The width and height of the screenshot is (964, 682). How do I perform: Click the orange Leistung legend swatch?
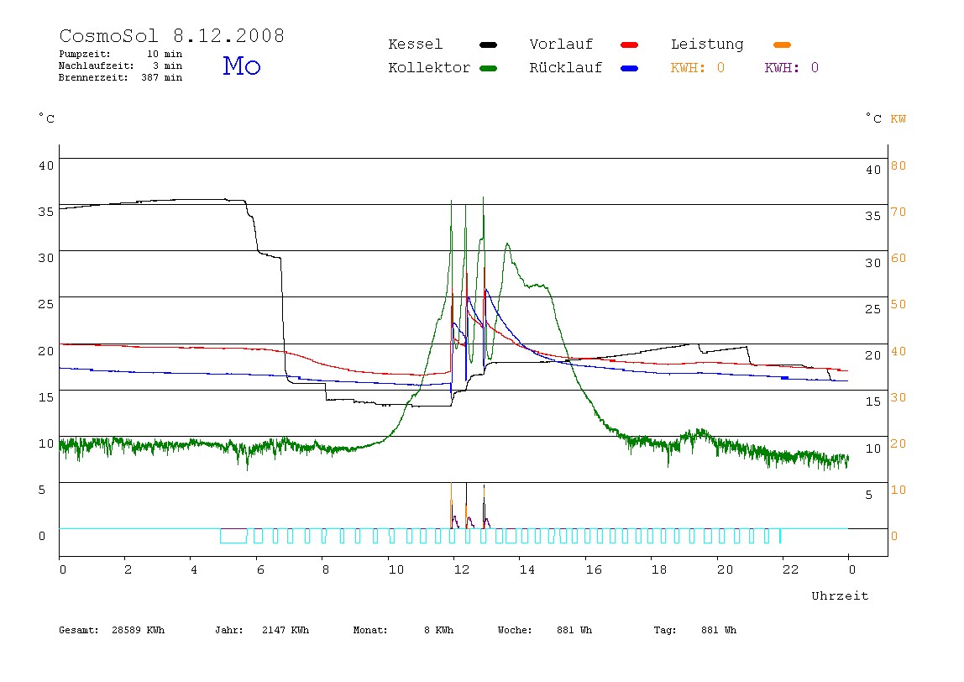pos(782,45)
